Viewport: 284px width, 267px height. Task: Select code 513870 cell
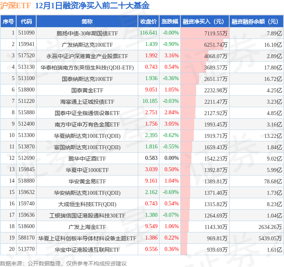pos(26,146)
